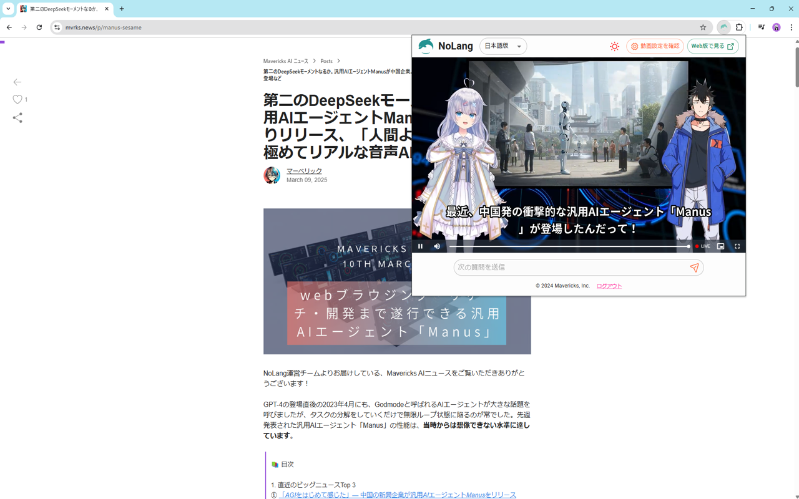This screenshot has width=799, height=499.
Task: Open the Chrome profile avatar
Action: [x=777, y=27]
